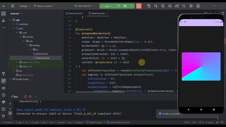This screenshot has width=226, height=127.
Task: Click AnimatedBorderCard breadcrumb in status bar
Action: coord(118,122)
